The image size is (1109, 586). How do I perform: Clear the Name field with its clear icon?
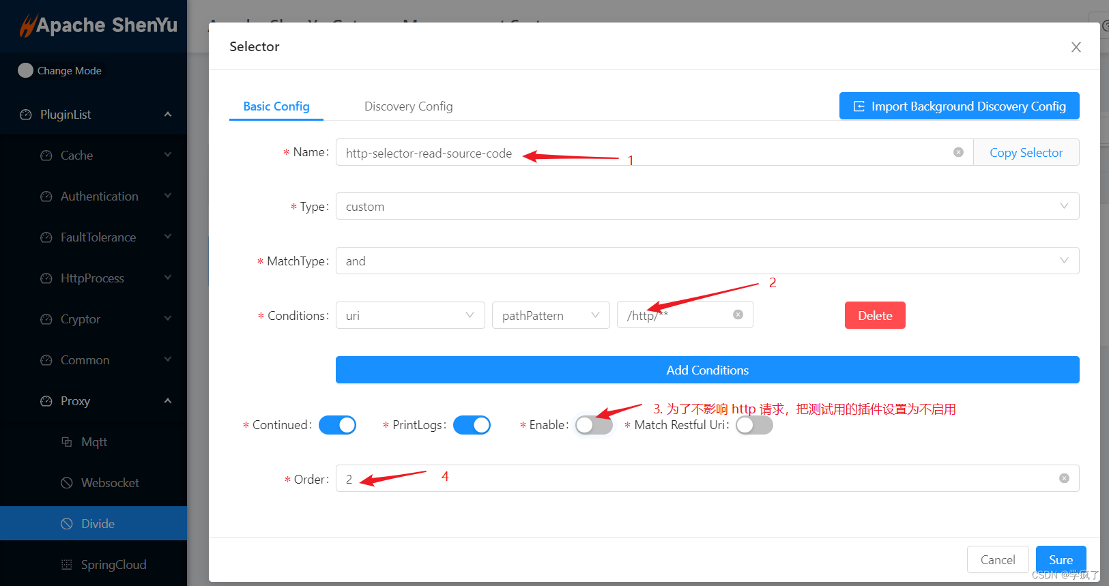(x=959, y=152)
